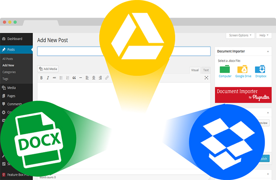Switch to the Visual editor tab
This screenshot has height=180, width=276.
click(x=195, y=70)
